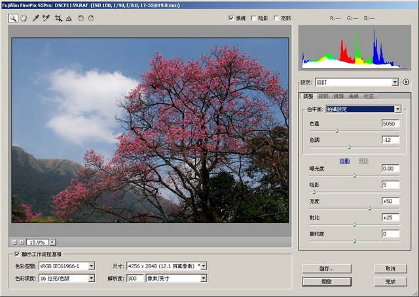Select the Zoom magnifier tool
Screen dimensions: 419x297
(x=13, y=18)
